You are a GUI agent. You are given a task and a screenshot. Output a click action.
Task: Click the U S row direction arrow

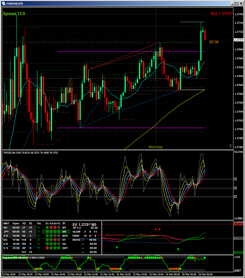coord(39,248)
